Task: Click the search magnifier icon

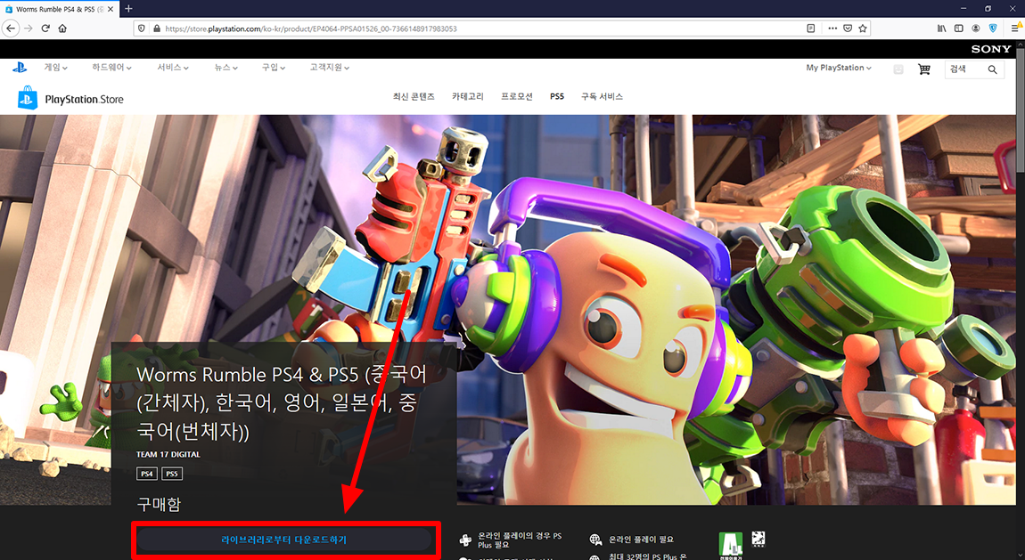Action: click(x=992, y=69)
